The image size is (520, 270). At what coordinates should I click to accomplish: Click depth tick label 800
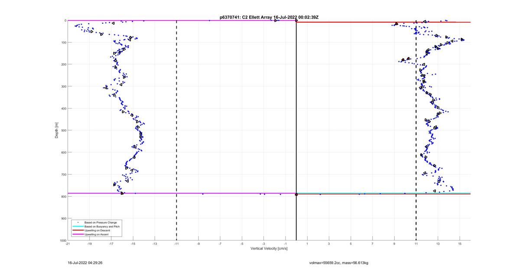point(63,196)
